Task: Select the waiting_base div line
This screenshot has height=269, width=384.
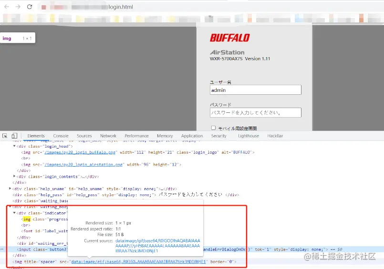Action: coord(41,201)
